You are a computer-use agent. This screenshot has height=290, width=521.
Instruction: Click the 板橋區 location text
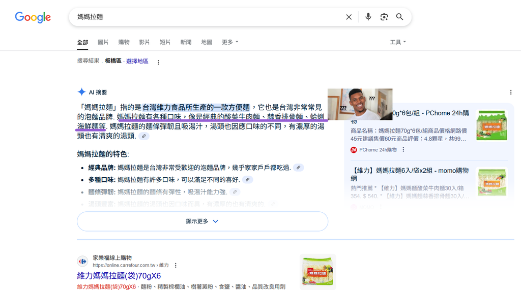click(x=113, y=61)
